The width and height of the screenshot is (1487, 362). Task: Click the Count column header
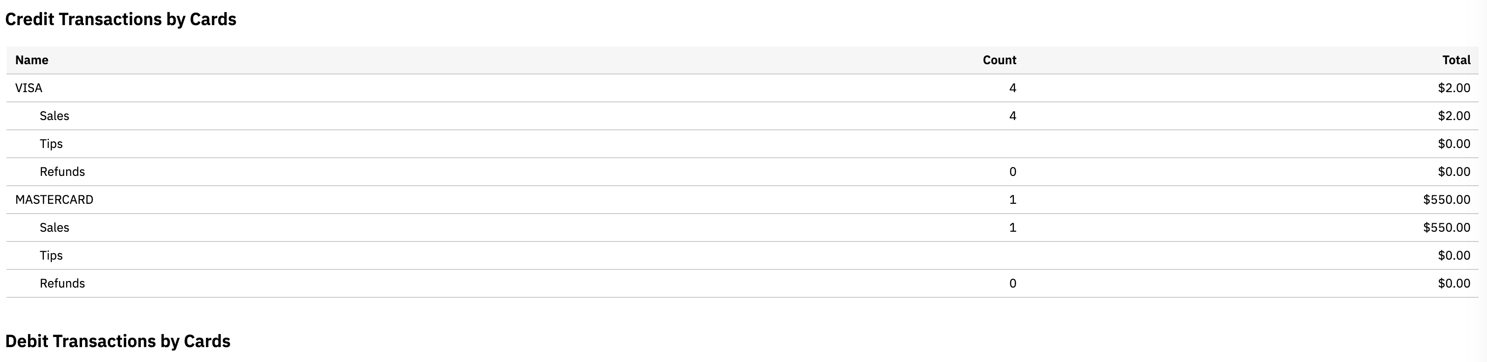click(999, 60)
